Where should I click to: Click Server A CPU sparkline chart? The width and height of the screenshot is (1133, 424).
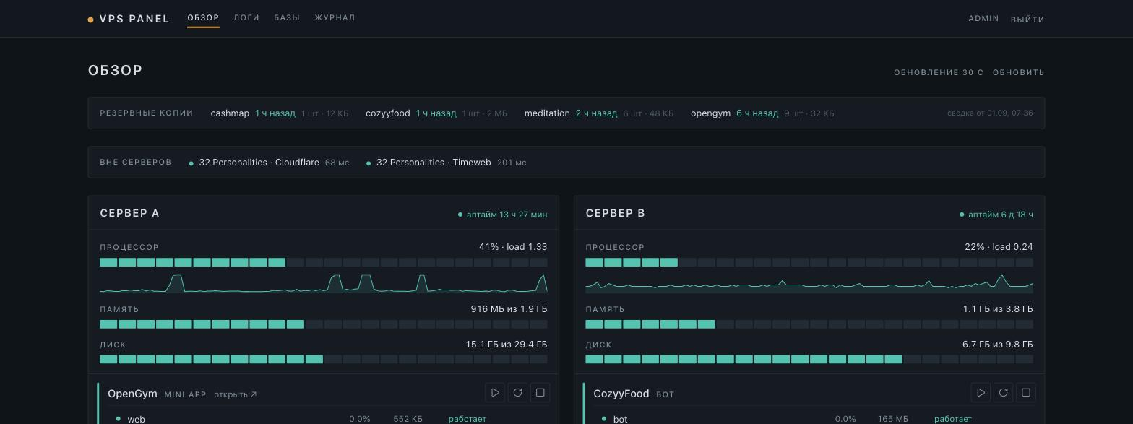point(324,283)
